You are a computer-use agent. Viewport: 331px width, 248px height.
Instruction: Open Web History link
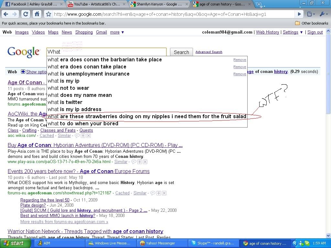[x=267, y=32]
